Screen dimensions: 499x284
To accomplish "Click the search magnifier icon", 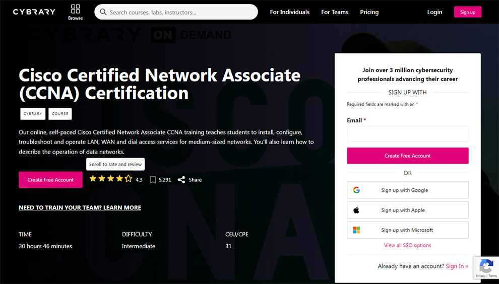I will pos(103,12).
